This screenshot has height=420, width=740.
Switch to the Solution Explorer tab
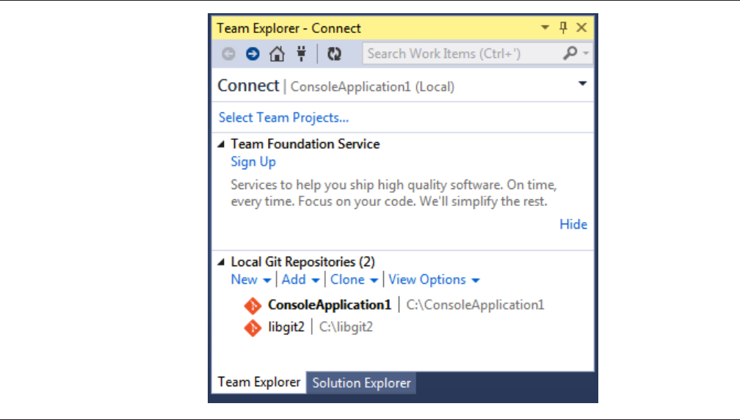point(361,383)
